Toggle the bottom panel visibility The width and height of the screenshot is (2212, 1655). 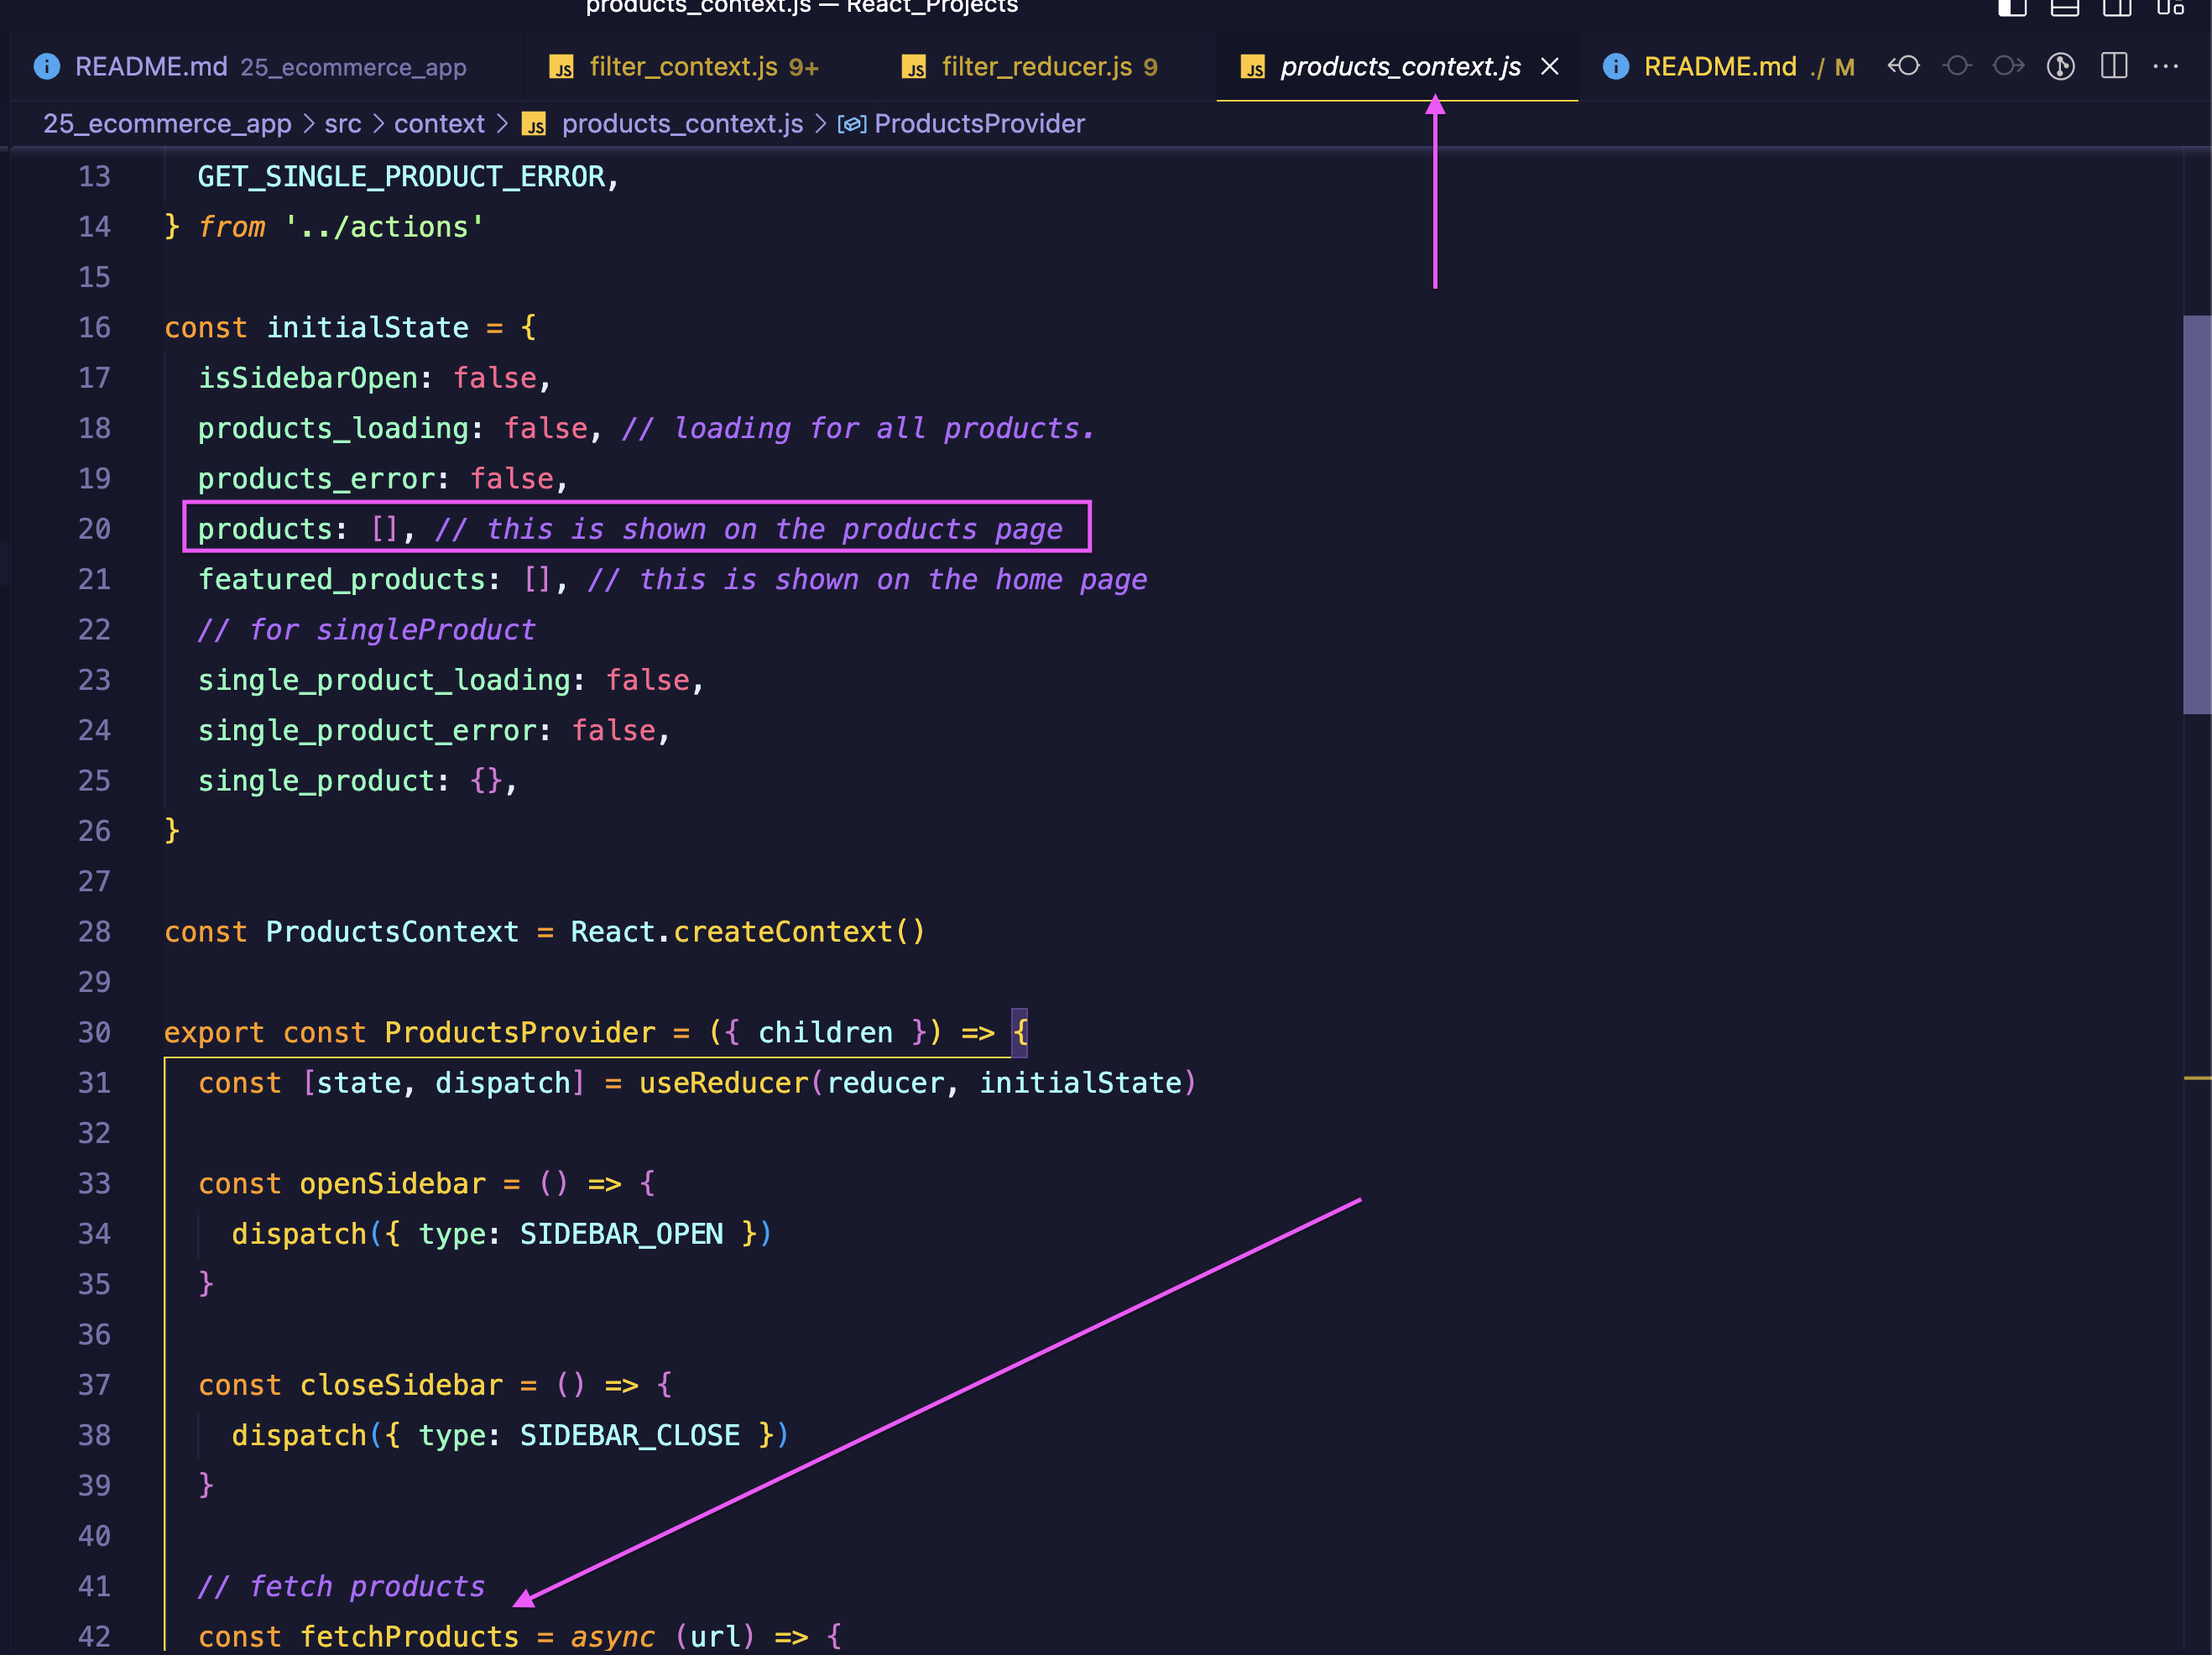(2065, 7)
